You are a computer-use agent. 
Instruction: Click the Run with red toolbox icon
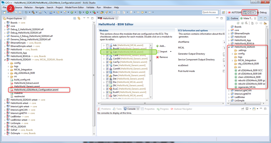(x=94, y=12)
